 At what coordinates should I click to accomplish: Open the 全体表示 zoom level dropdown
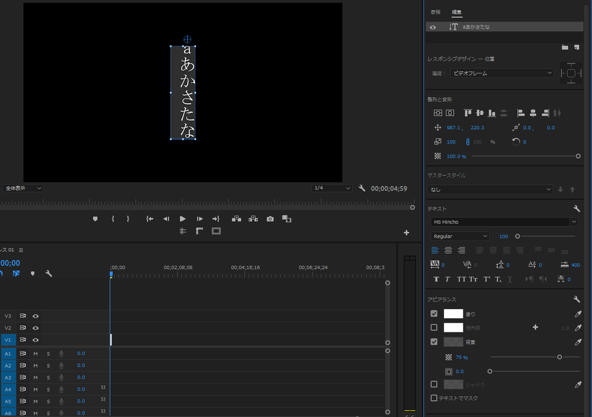(x=23, y=188)
